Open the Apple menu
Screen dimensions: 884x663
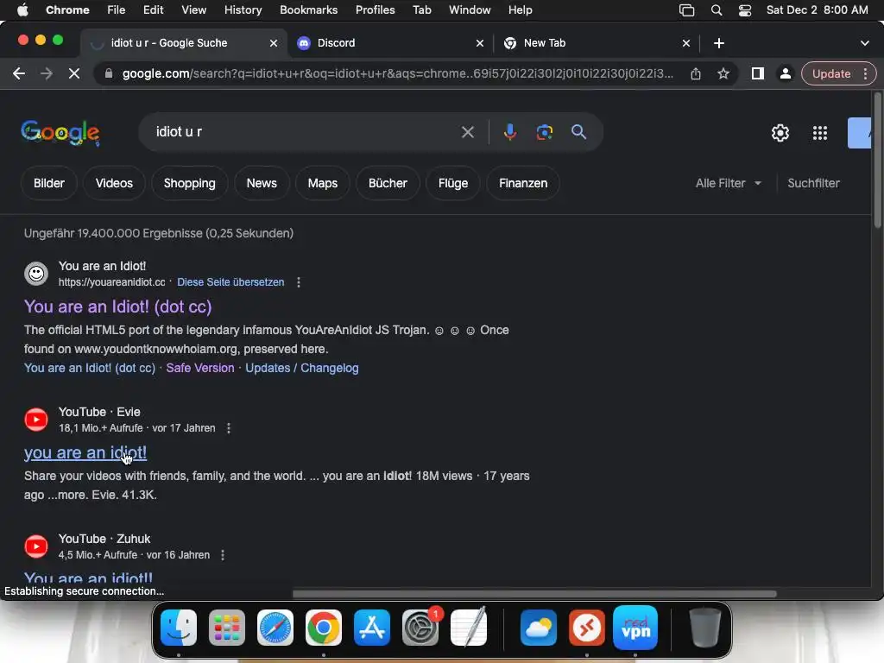pyautogui.click(x=22, y=10)
